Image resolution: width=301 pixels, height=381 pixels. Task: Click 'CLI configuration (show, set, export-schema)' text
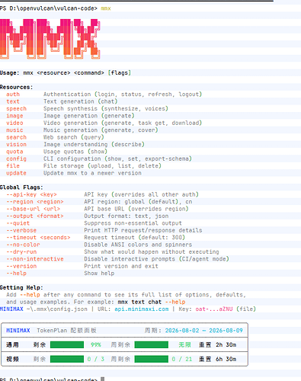117,158
